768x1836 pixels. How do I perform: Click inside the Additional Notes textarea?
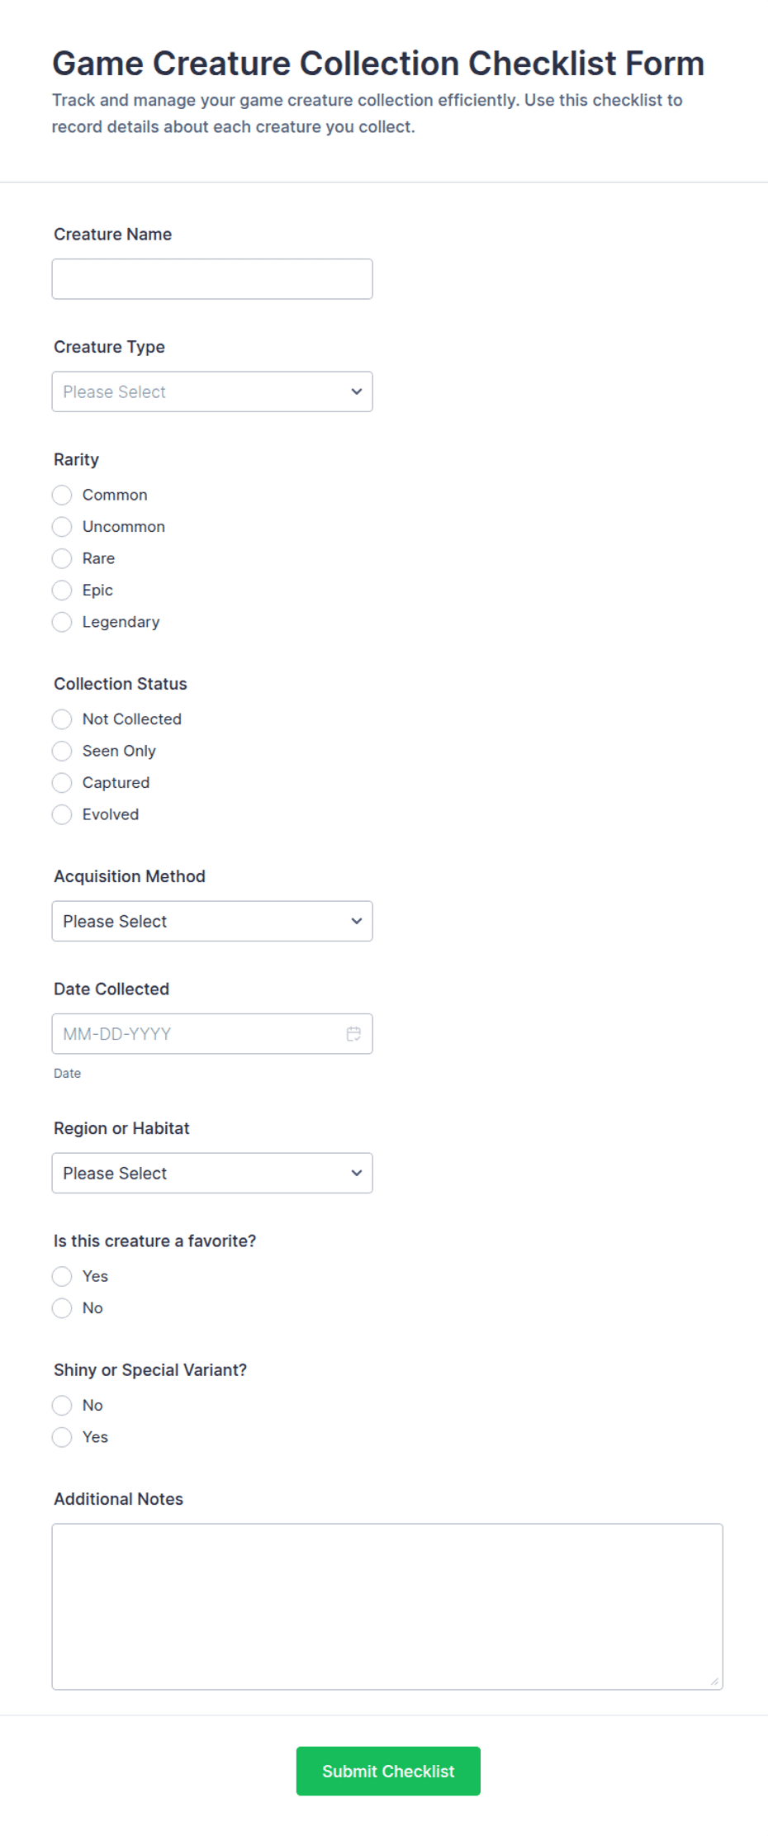tap(387, 1606)
